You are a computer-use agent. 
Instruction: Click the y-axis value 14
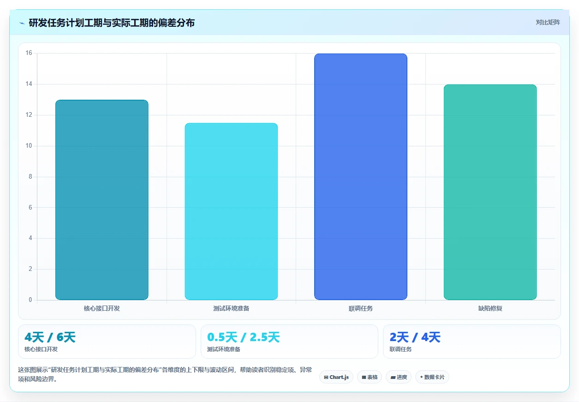pyautogui.click(x=29, y=84)
